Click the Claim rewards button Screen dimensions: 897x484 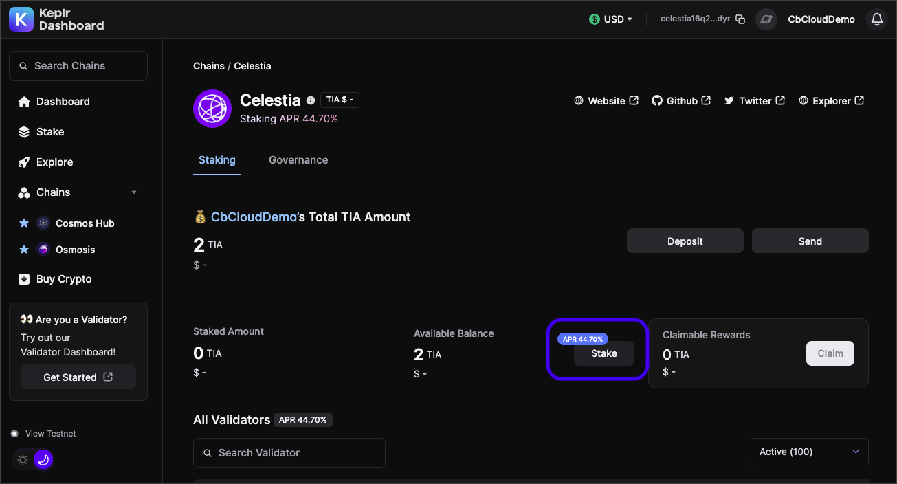830,353
